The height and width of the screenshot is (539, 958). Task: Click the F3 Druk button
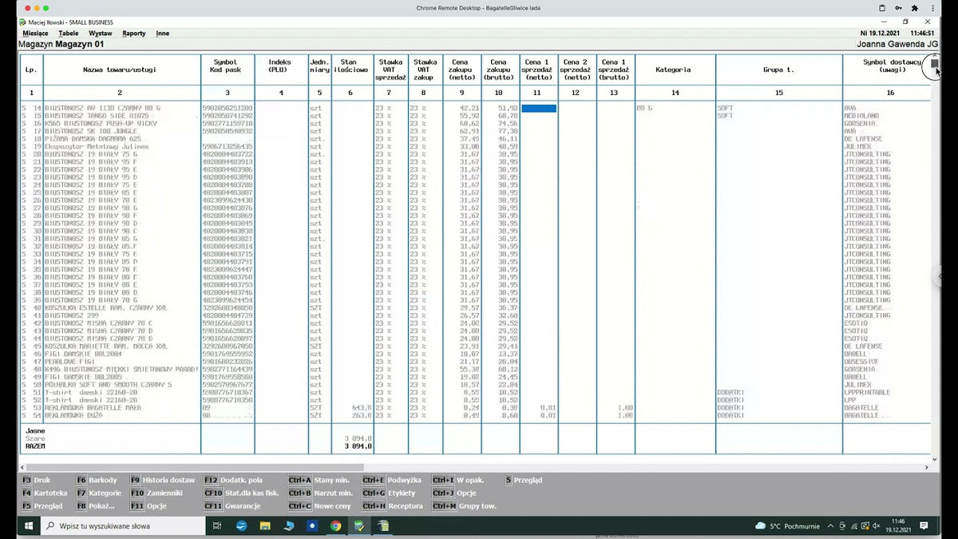point(36,480)
